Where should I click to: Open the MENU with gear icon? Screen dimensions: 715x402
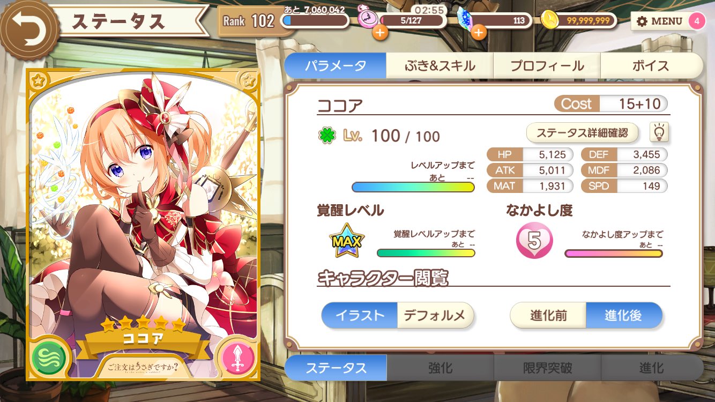(660, 21)
